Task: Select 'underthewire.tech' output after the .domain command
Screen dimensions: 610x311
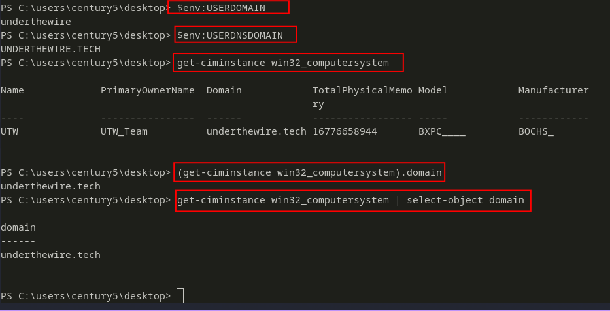Action: 50,187
